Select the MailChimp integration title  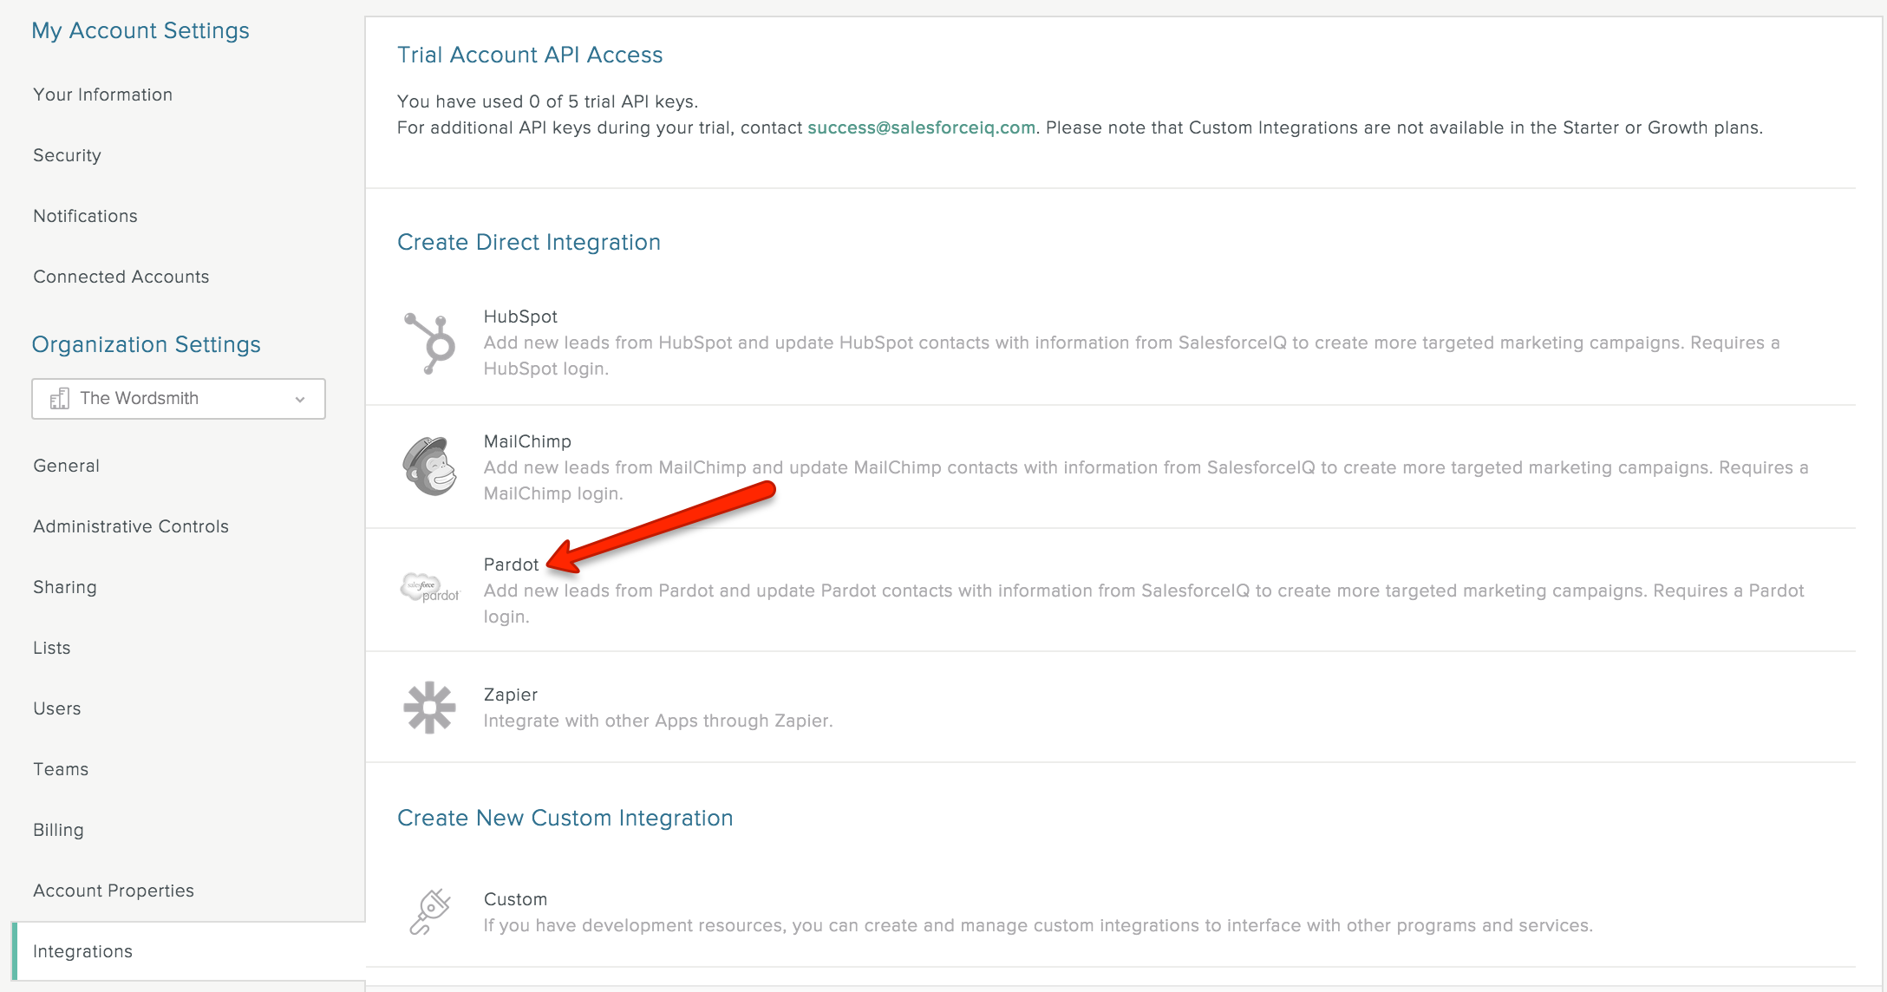[527, 441]
